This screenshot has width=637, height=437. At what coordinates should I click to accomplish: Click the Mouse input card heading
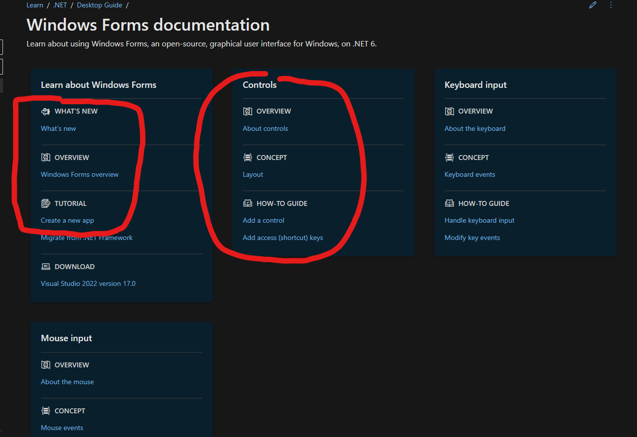66,338
